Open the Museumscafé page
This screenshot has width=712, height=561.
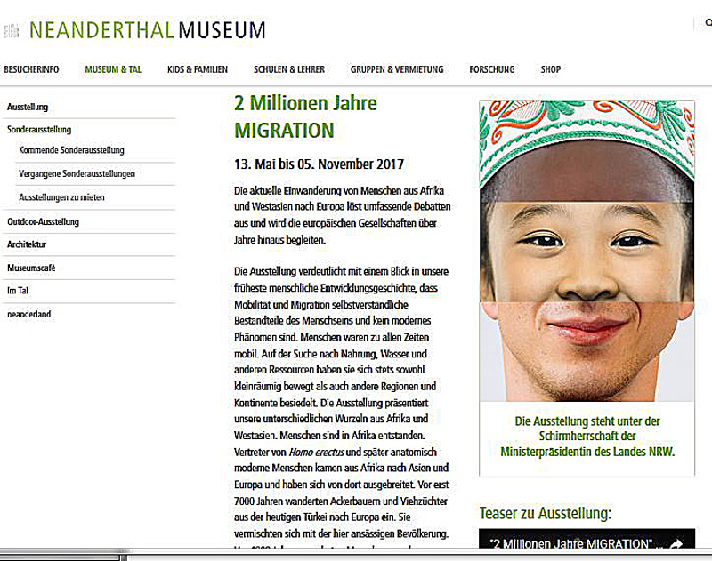click(31, 268)
